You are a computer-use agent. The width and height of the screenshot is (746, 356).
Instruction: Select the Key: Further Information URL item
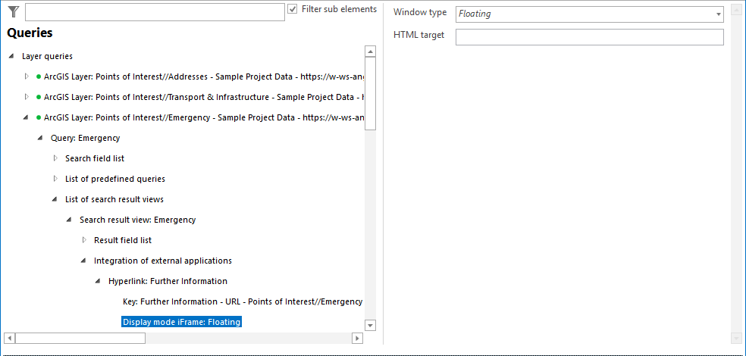(x=243, y=301)
